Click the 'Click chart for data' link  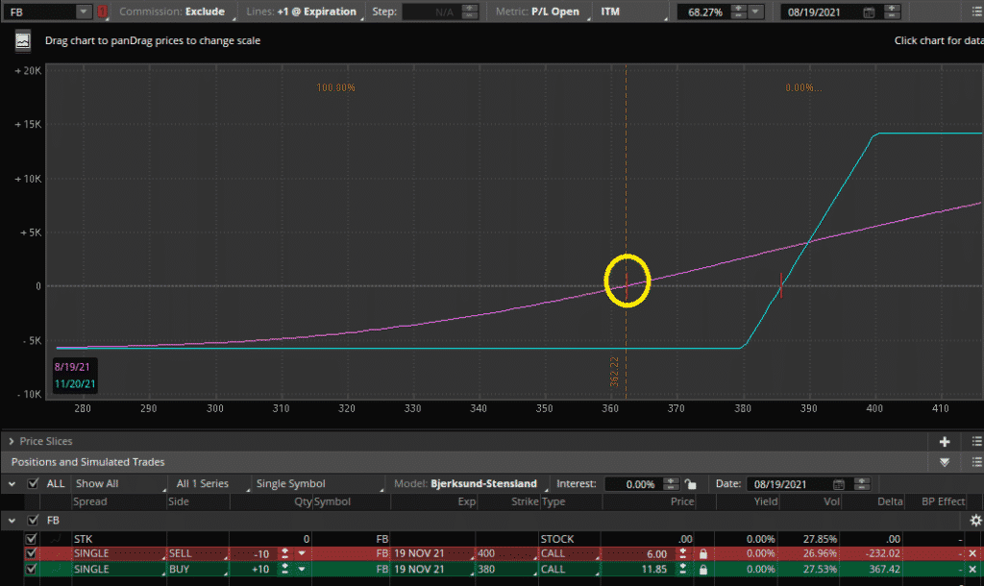click(937, 40)
